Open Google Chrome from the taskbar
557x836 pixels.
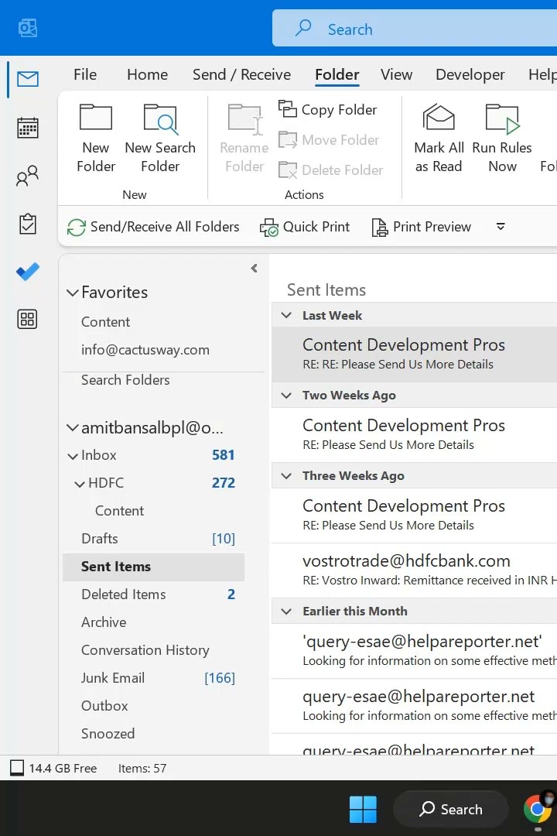[537, 810]
